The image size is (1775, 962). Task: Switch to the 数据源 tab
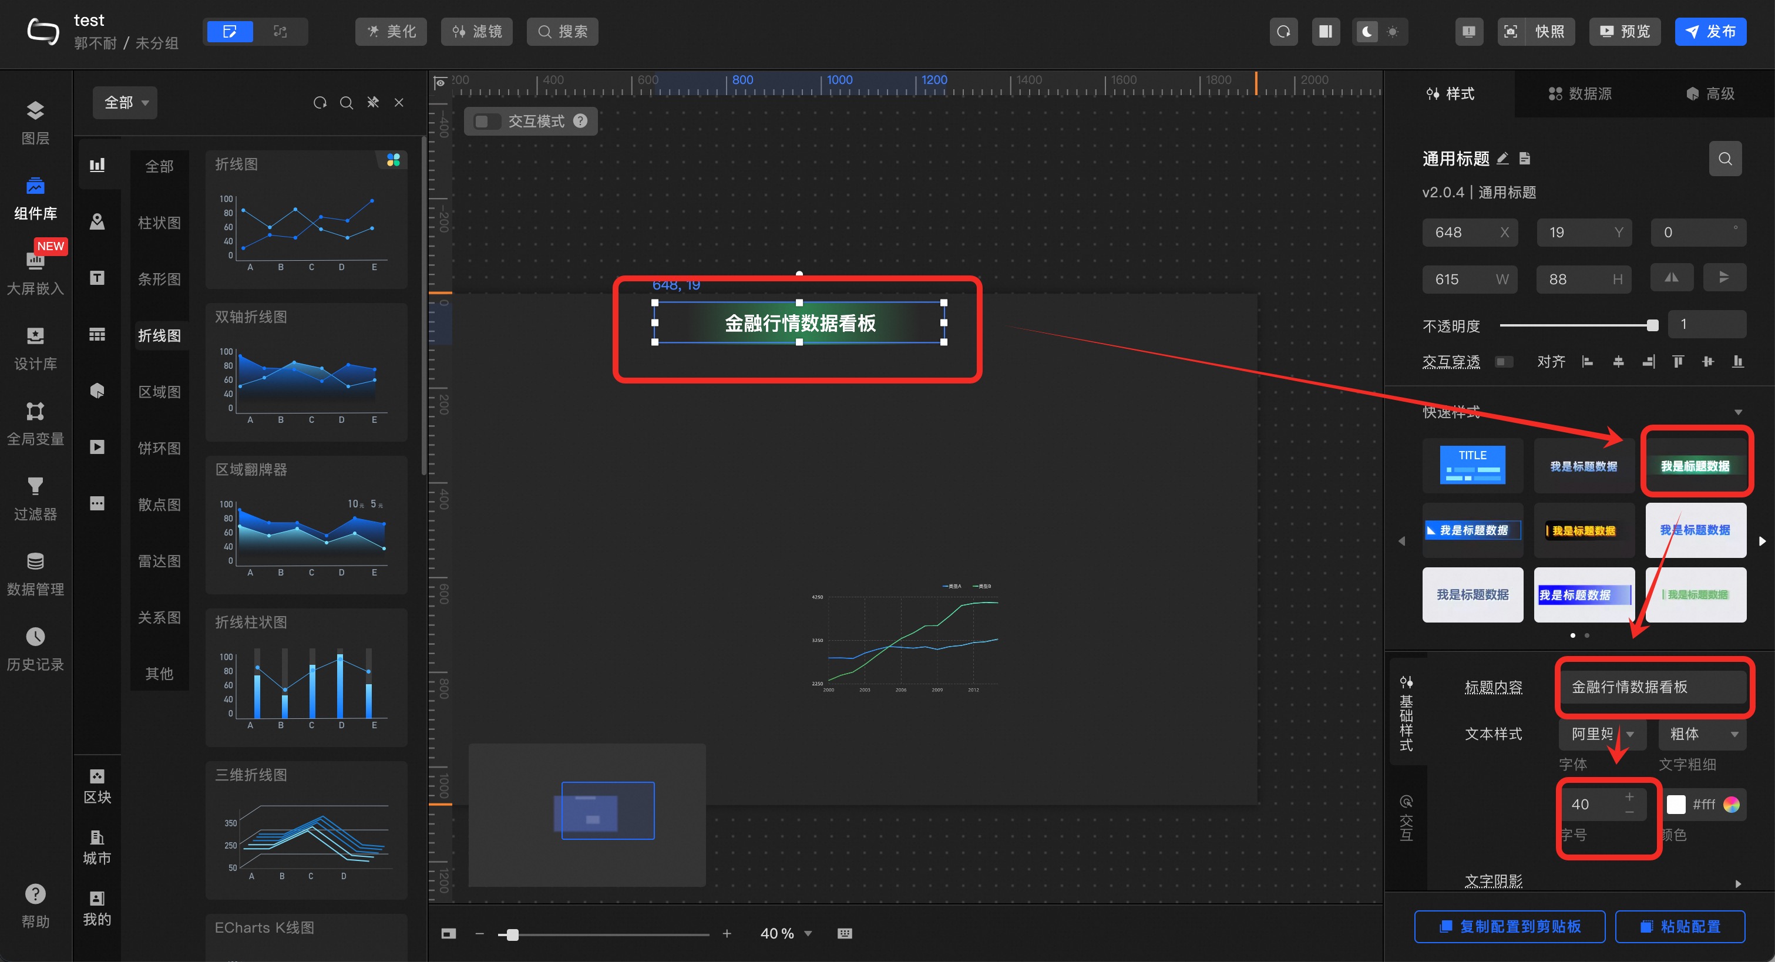[1580, 94]
